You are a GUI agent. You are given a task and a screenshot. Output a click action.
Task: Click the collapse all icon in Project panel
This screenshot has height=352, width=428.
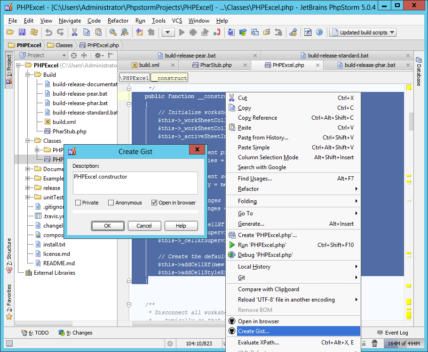(84, 56)
